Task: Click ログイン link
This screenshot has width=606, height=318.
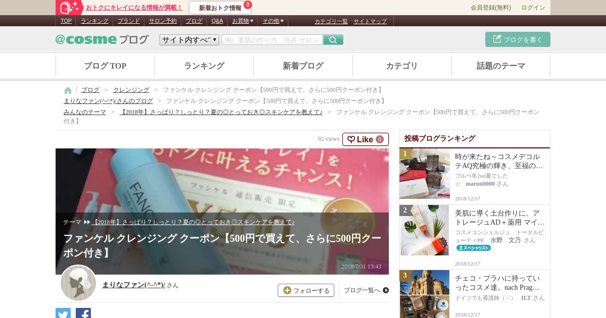Action: point(533,8)
